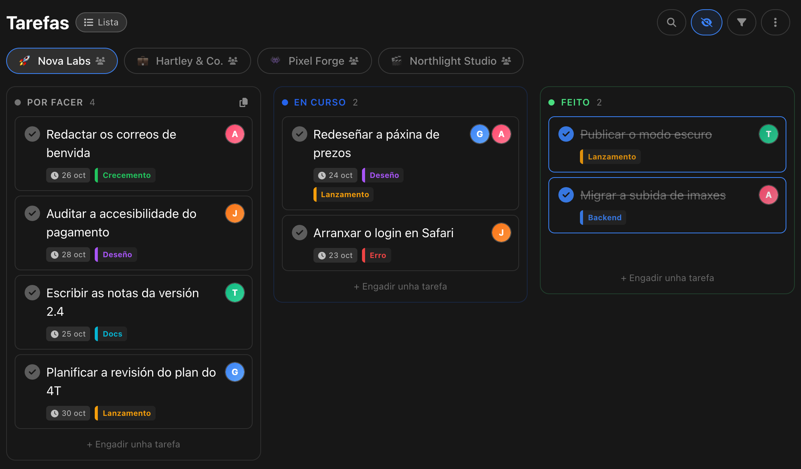Click the 26 oct due date chip
Viewport: 801px width, 469px height.
click(68, 175)
